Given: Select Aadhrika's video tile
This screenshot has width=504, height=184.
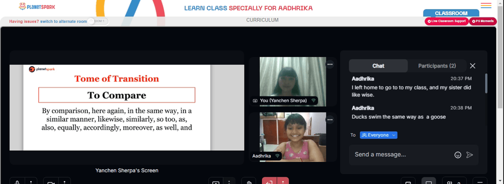Looking at the screenshot, I should coord(293,137).
